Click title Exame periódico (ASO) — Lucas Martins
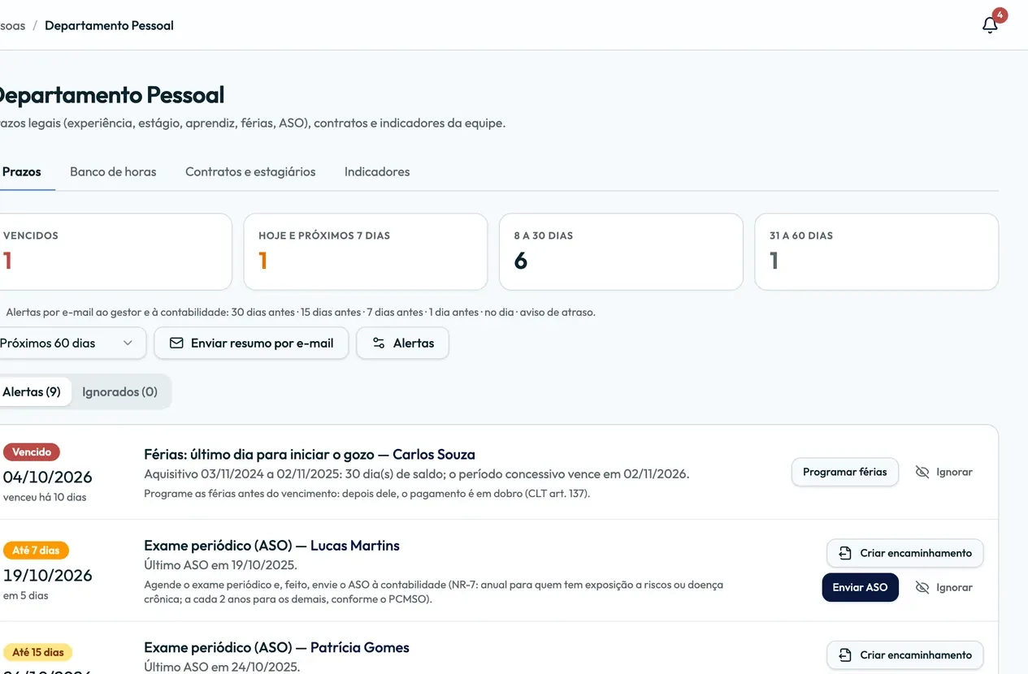This screenshot has height=674, width=1028. pos(271,546)
